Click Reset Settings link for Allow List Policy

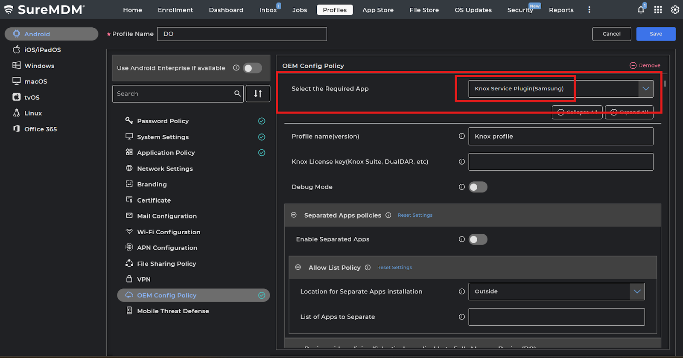pyautogui.click(x=394, y=268)
